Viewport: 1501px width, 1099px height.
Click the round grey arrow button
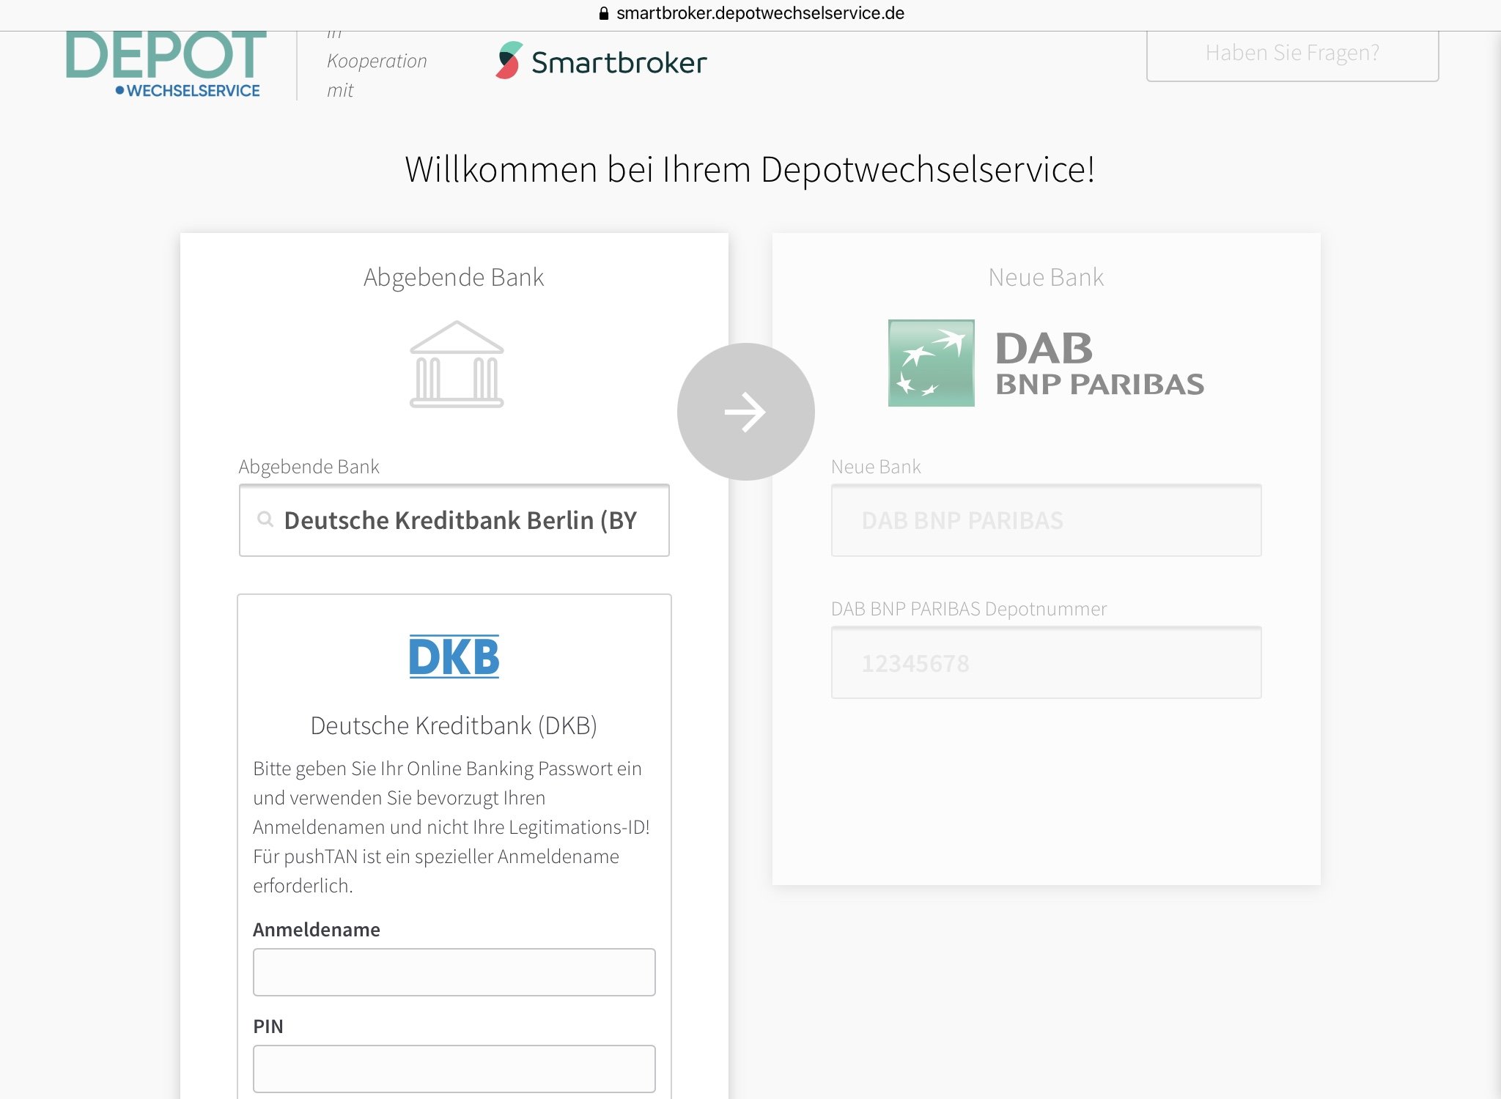pyautogui.click(x=745, y=412)
